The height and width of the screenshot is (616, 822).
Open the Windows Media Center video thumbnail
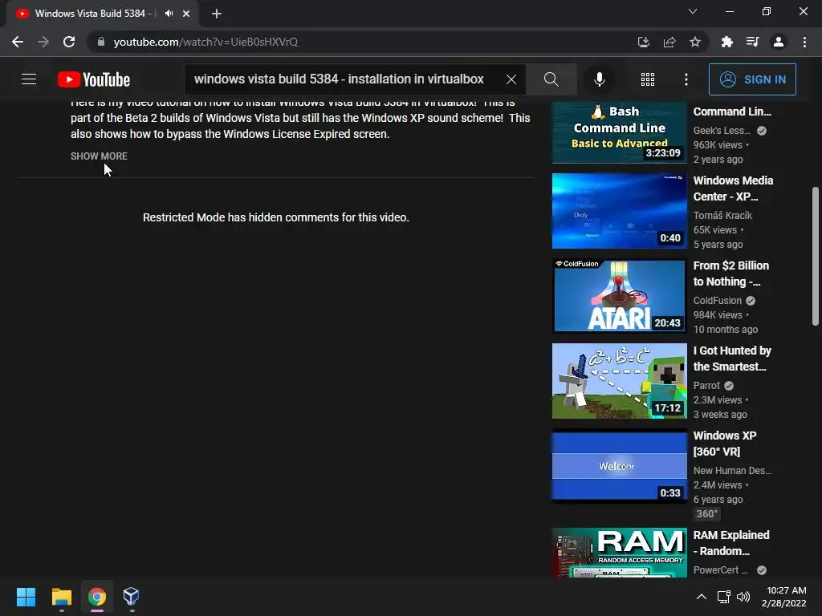619,211
